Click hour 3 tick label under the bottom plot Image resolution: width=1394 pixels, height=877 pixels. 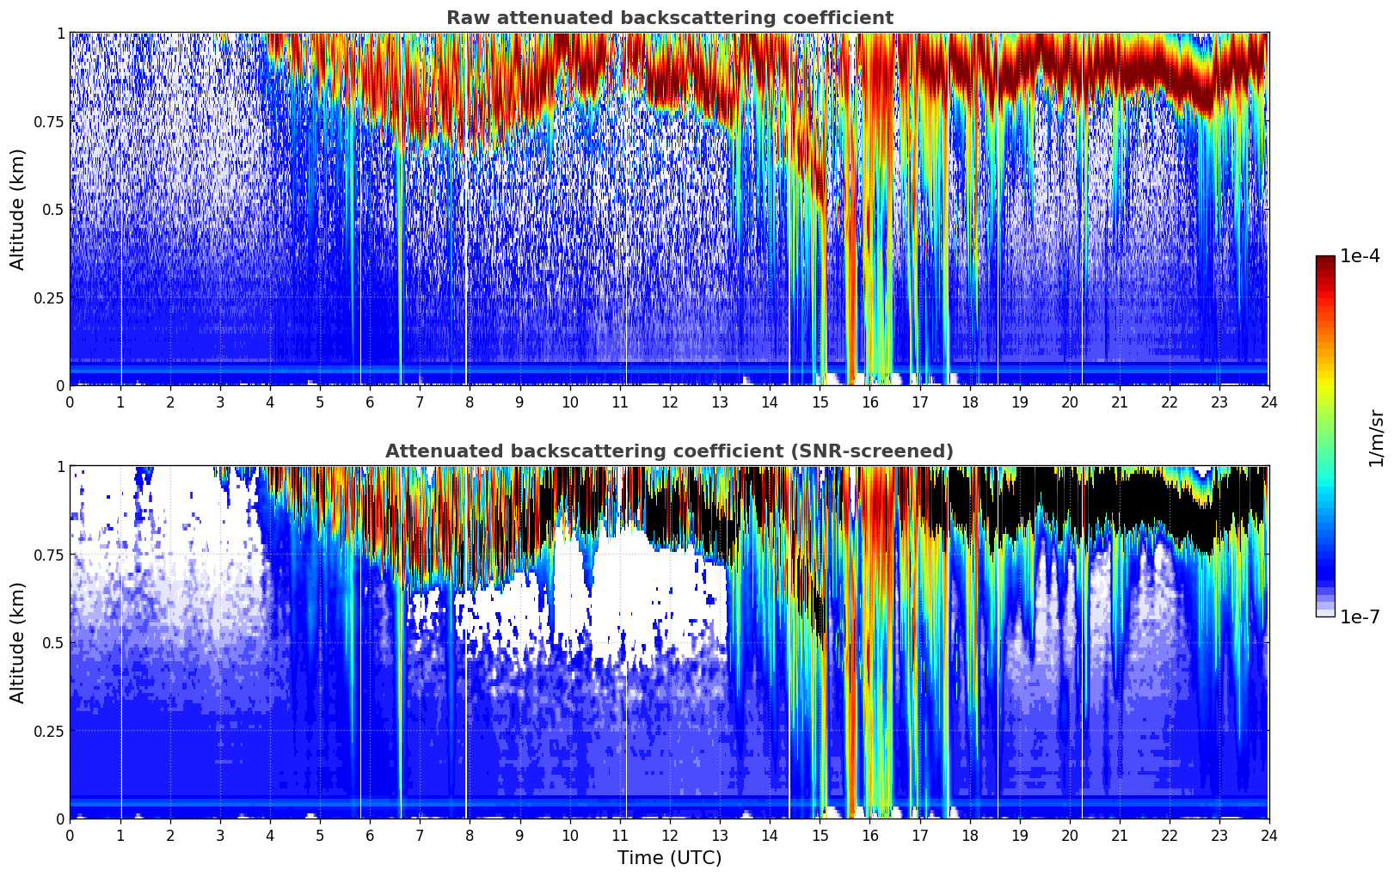(x=220, y=836)
